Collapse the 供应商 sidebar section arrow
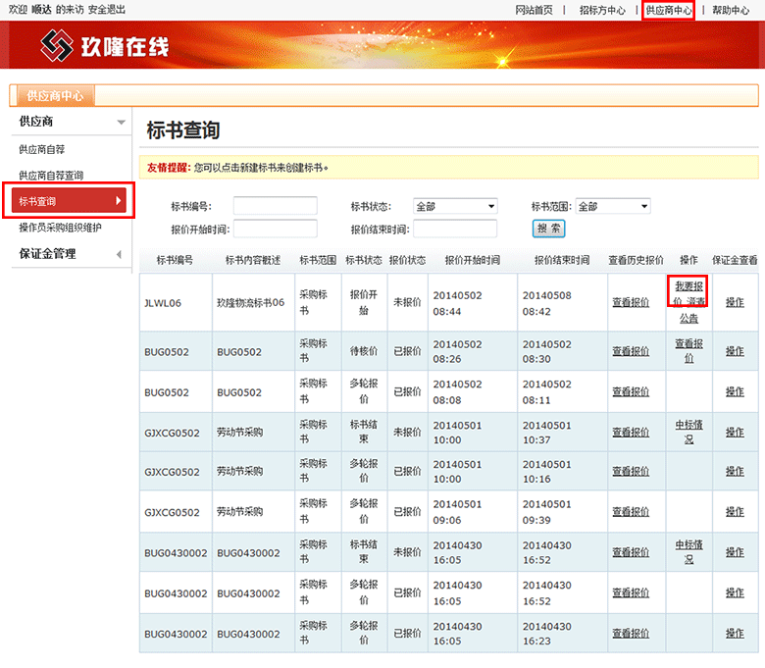Screen dimensions: 765x668 tap(121, 122)
